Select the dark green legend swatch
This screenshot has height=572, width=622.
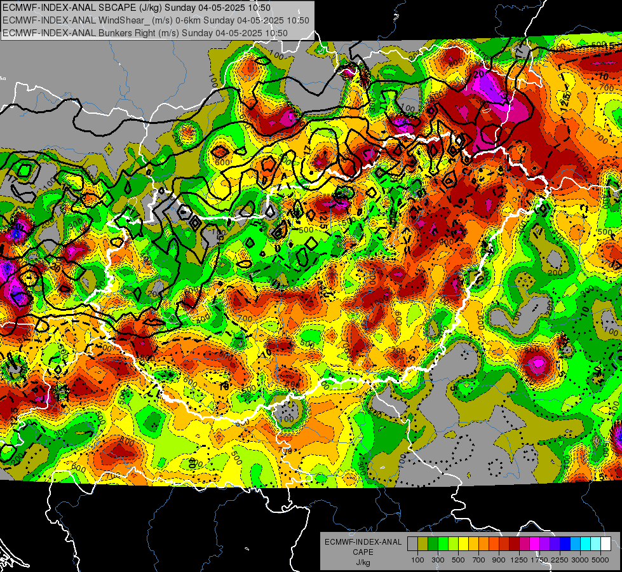(x=433, y=543)
